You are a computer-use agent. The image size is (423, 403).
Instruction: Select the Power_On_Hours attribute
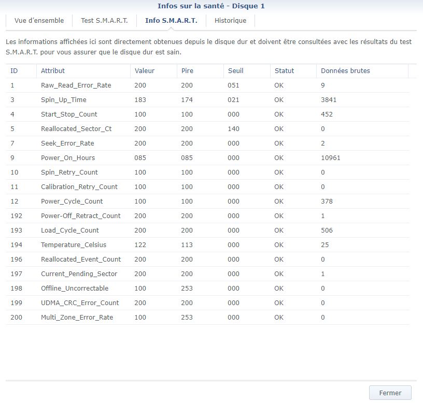(68, 158)
